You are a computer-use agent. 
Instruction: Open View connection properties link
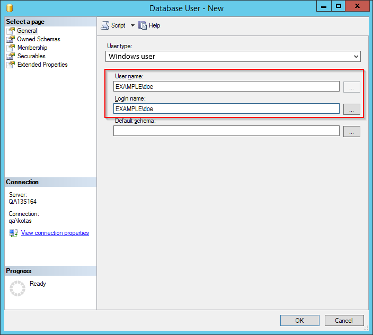click(55, 233)
